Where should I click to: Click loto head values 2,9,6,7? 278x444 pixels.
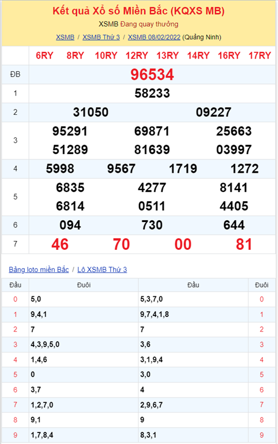click(151, 405)
